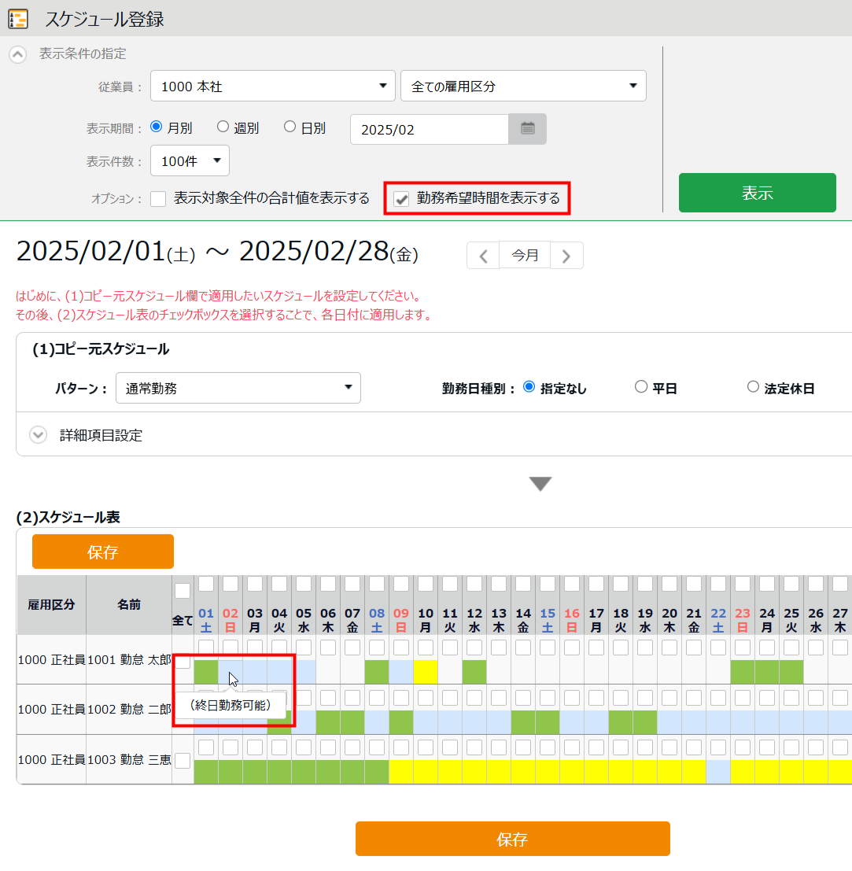The width and height of the screenshot is (852, 871).
Task: Select the 日別 display period radio
Action: (290, 127)
